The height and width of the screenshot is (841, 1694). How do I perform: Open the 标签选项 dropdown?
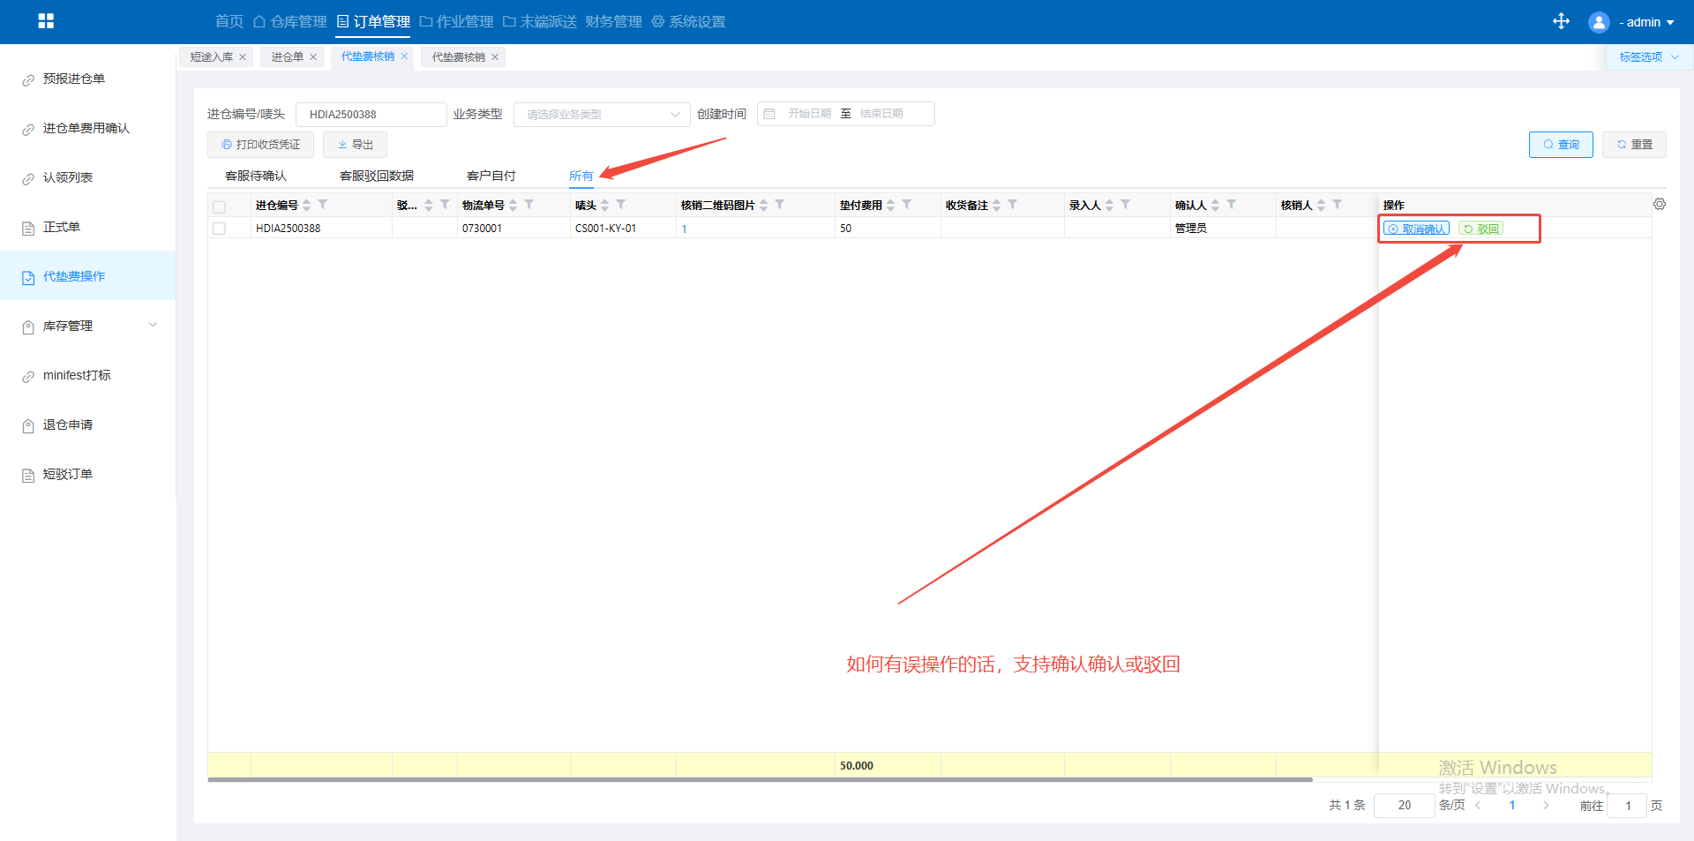pos(1647,57)
